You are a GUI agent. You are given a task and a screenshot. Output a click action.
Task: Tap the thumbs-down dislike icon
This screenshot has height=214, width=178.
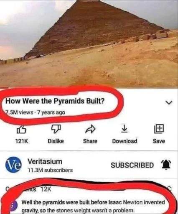coord(56,129)
